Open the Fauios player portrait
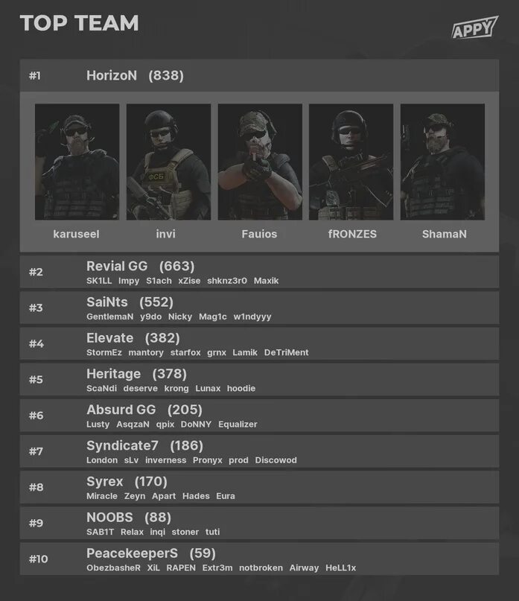This screenshot has width=519, height=601. 260,162
